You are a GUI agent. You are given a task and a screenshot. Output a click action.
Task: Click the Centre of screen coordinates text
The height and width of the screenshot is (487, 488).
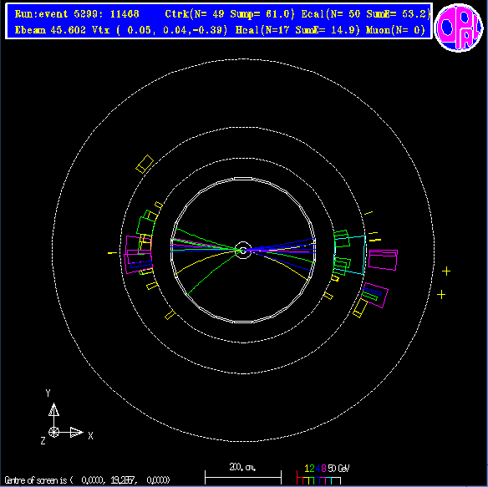87,480
